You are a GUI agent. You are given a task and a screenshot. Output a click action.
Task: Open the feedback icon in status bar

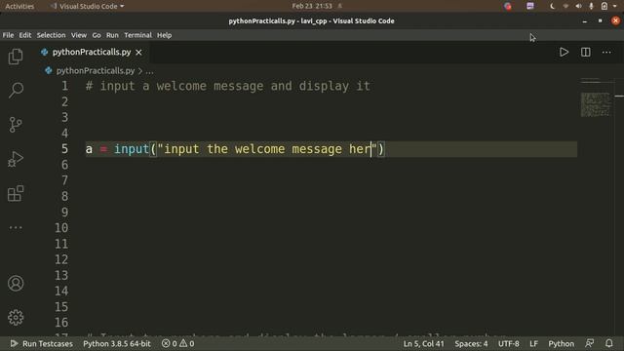[590, 343]
